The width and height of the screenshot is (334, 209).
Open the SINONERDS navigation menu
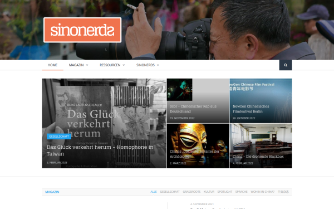click(x=145, y=65)
